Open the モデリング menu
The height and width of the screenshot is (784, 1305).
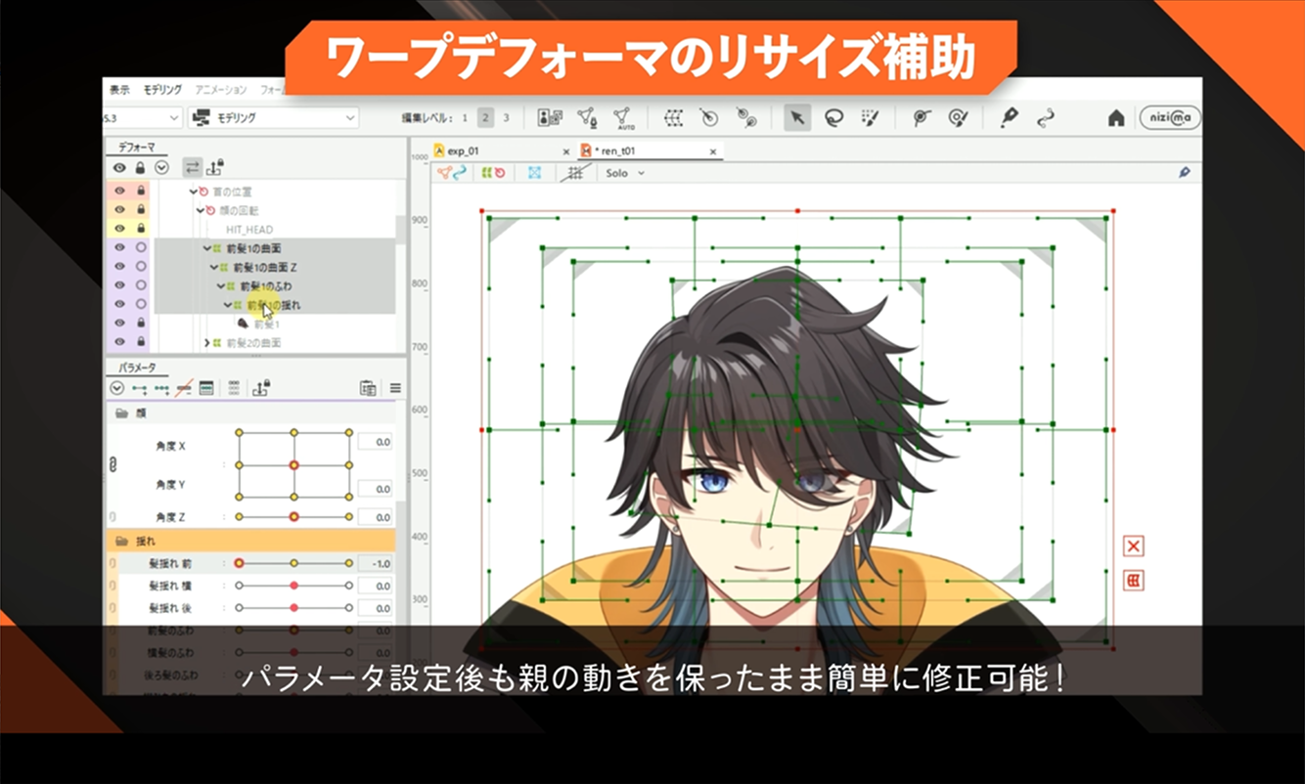[161, 89]
